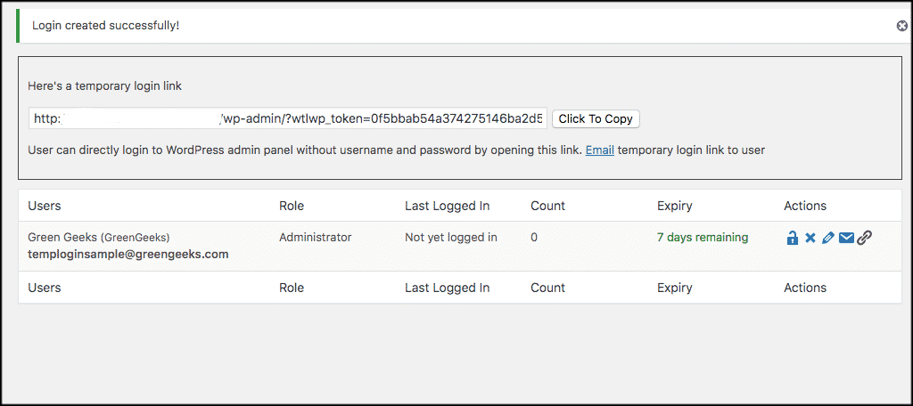Click the chain-link icon to copy the login link
Viewport: 913px width, 406px height.
[x=864, y=238]
